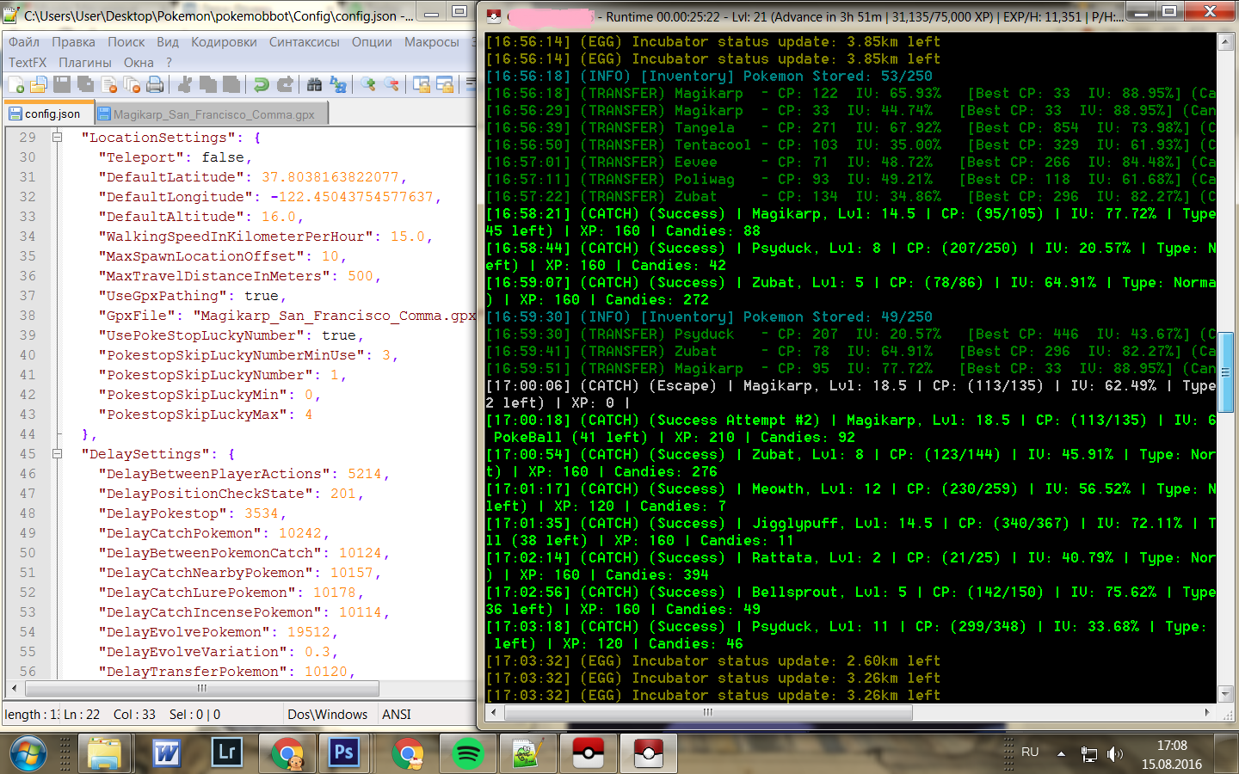Click the Copy toolbar icon

coord(207,84)
